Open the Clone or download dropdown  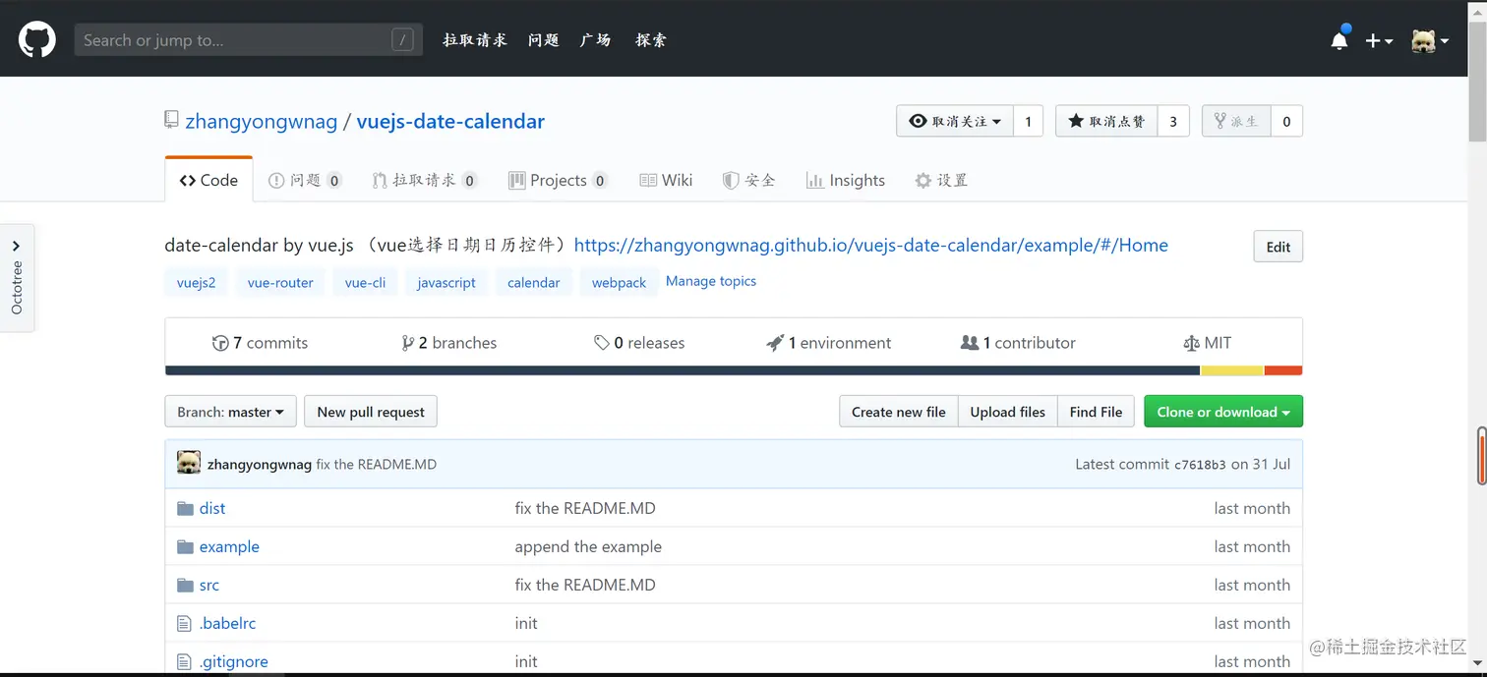(x=1223, y=412)
